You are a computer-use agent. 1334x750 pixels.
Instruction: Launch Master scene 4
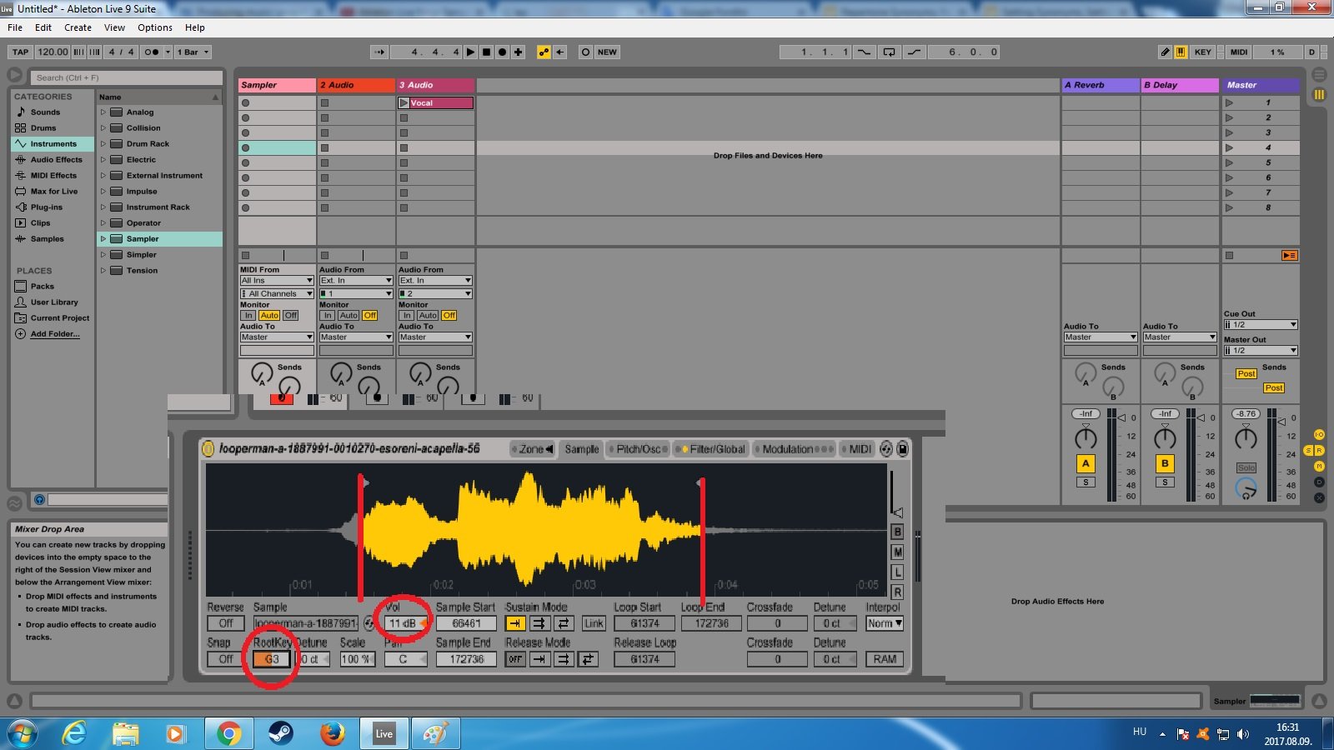(x=1229, y=147)
